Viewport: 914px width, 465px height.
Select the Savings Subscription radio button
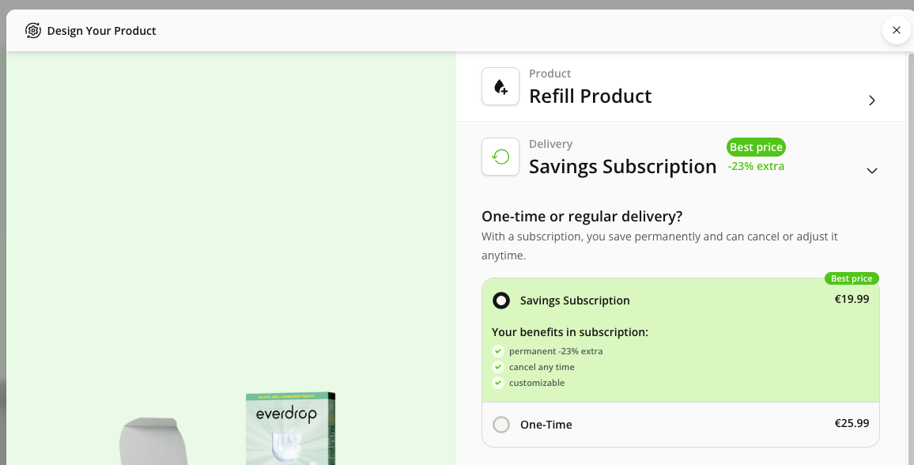(x=501, y=301)
